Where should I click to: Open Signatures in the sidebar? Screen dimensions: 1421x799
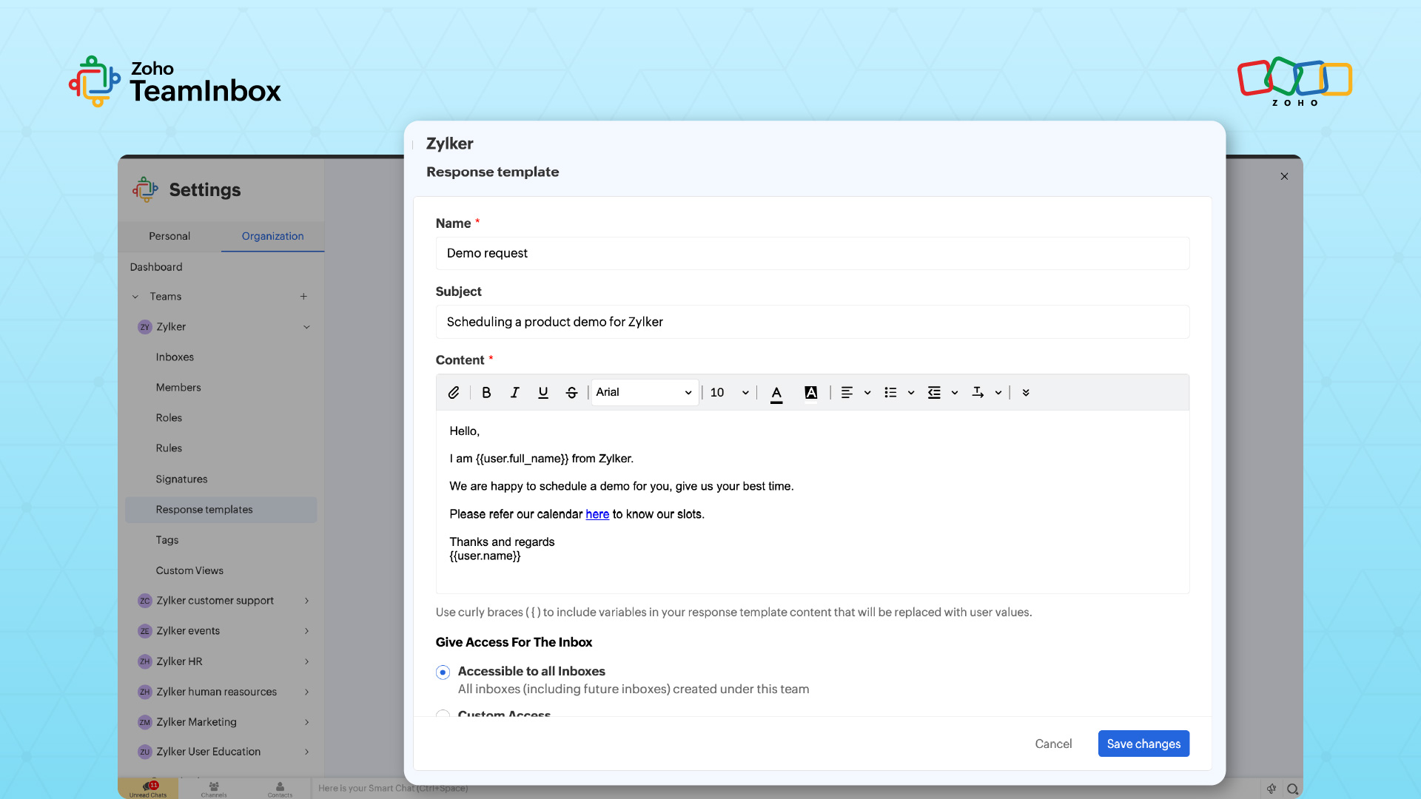pos(181,479)
